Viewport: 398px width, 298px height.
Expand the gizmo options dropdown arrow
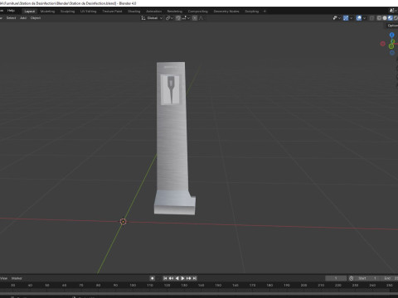coord(351,18)
